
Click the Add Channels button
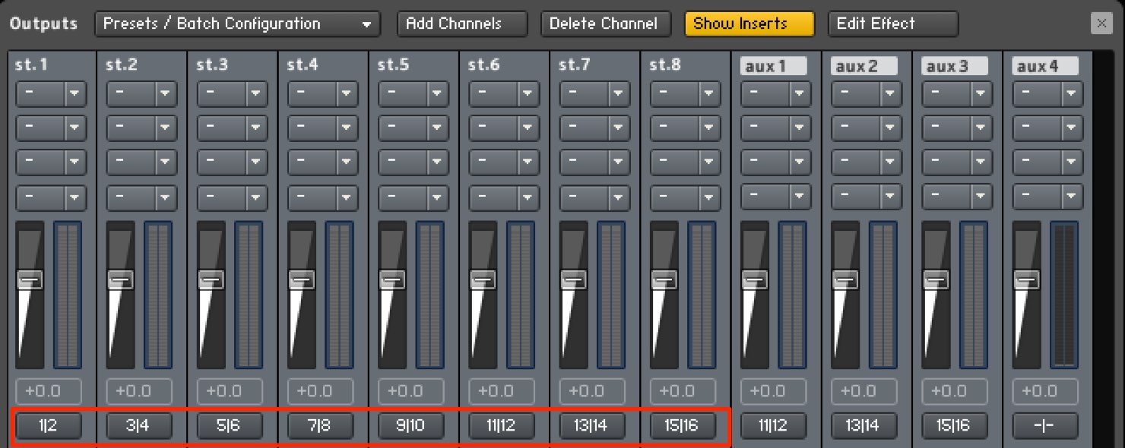point(462,24)
